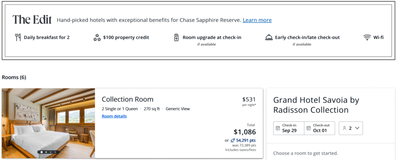Expand the guest count dropdown chevron

point(357,128)
